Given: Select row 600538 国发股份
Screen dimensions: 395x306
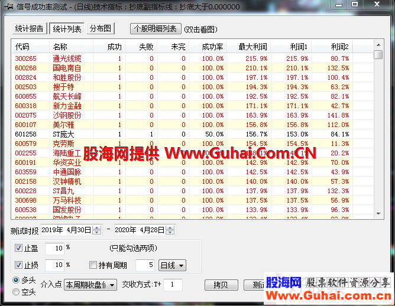Looking at the screenshot, I should (x=193, y=210).
